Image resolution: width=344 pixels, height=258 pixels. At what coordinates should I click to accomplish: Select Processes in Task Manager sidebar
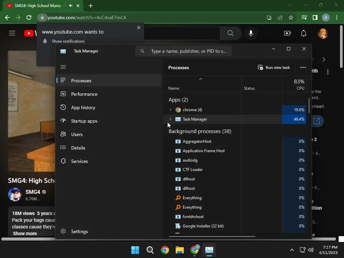(109, 81)
